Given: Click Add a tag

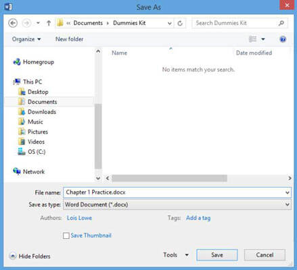Looking at the screenshot, I should [198, 218].
